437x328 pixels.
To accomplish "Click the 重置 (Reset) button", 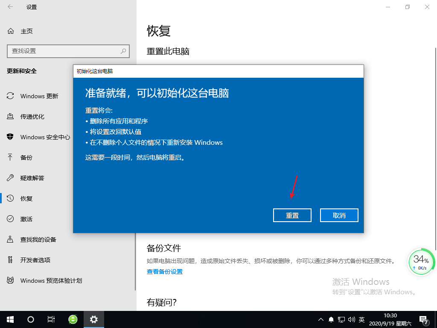I will [x=292, y=215].
